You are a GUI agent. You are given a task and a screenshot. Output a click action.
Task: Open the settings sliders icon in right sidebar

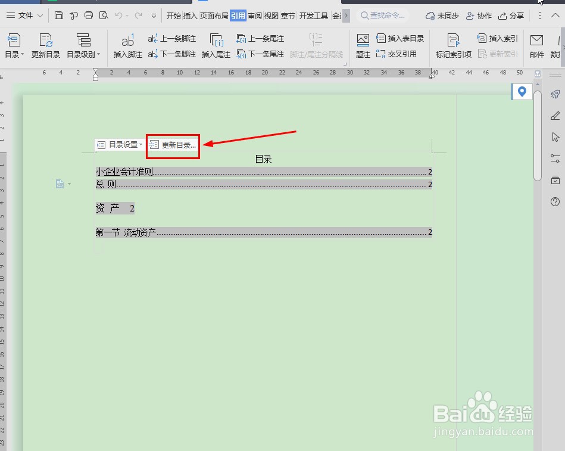[x=554, y=158]
